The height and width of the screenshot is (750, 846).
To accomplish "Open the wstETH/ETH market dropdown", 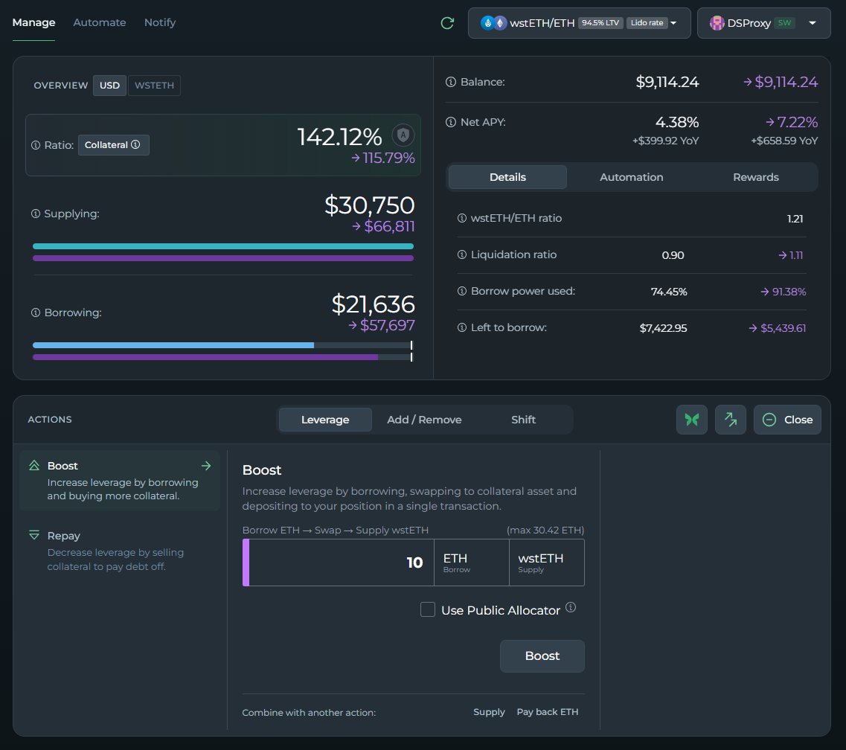I will tap(579, 23).
